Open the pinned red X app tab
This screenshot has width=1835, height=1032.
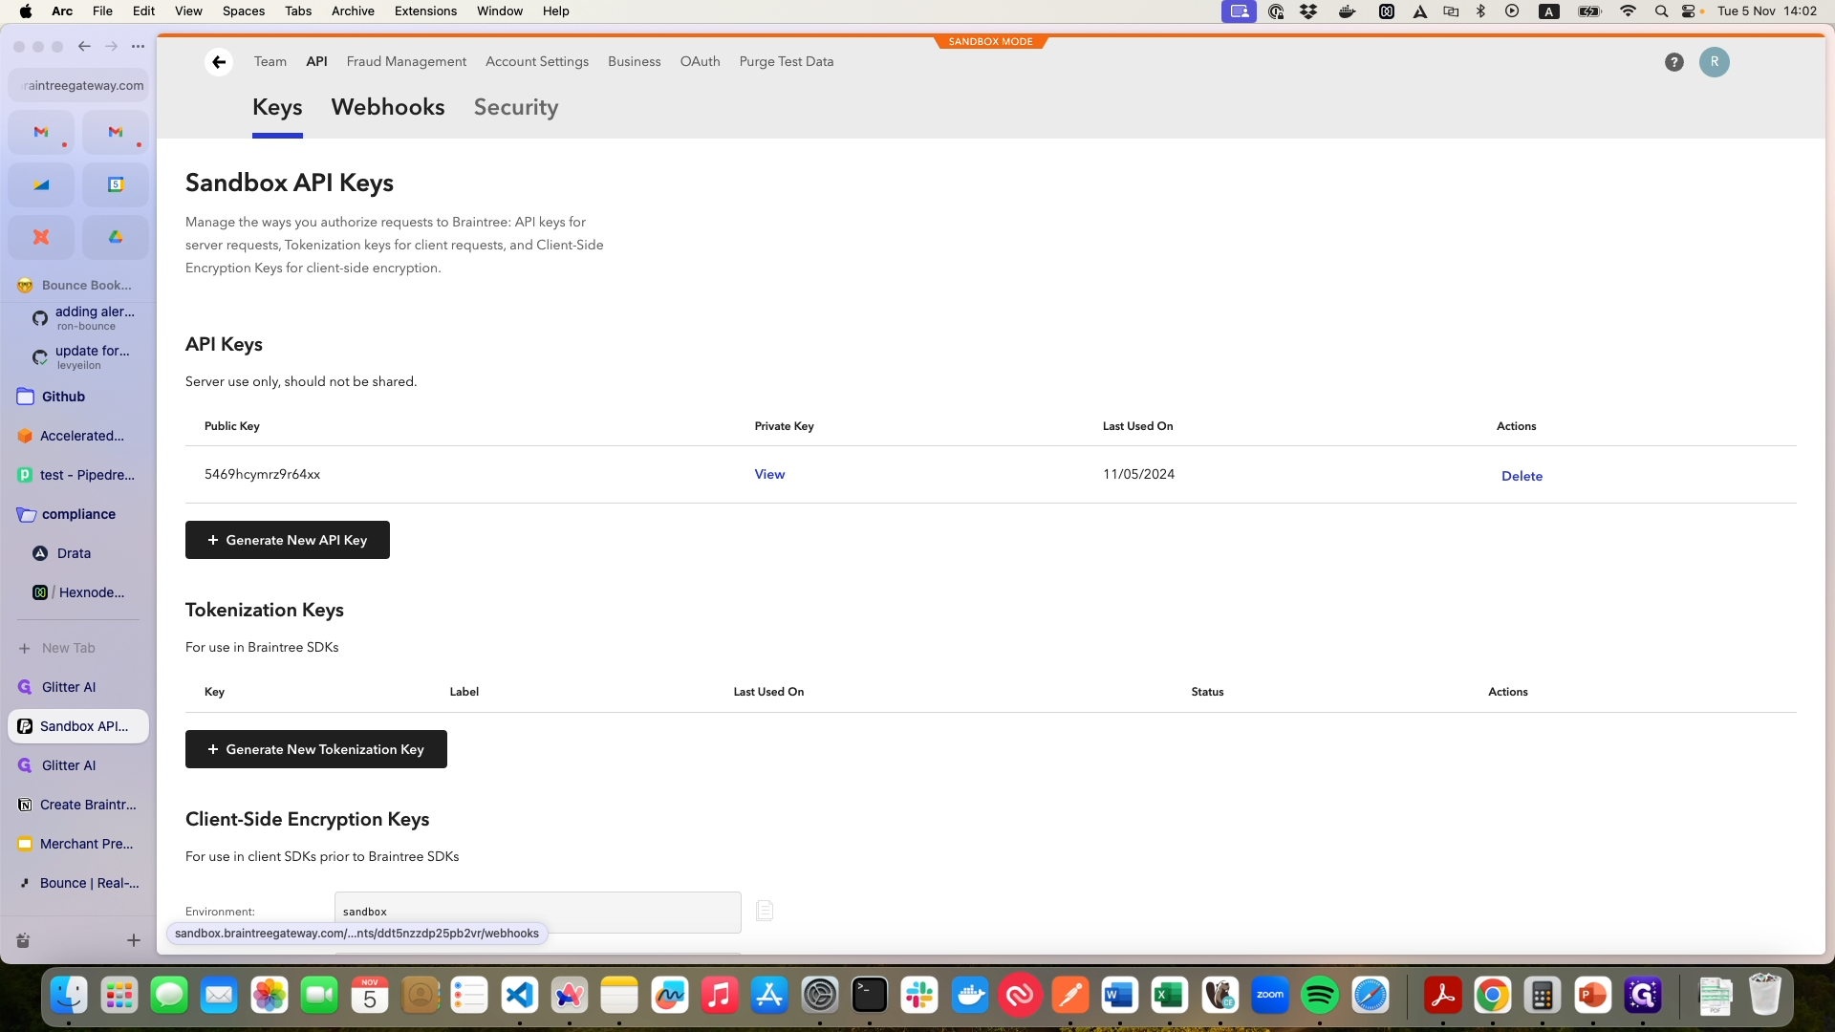pyautogui.click(x=41, y=237)
